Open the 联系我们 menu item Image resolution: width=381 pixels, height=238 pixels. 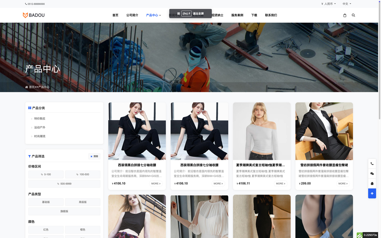[271, 15]
